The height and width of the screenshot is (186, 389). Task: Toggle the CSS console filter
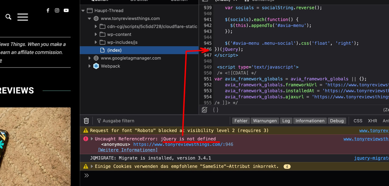pyautogui.click(x=358, y=121)
